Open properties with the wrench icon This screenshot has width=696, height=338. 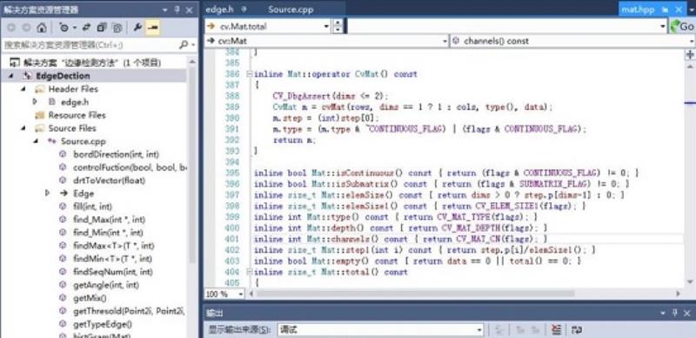click(x=137, y=28)
